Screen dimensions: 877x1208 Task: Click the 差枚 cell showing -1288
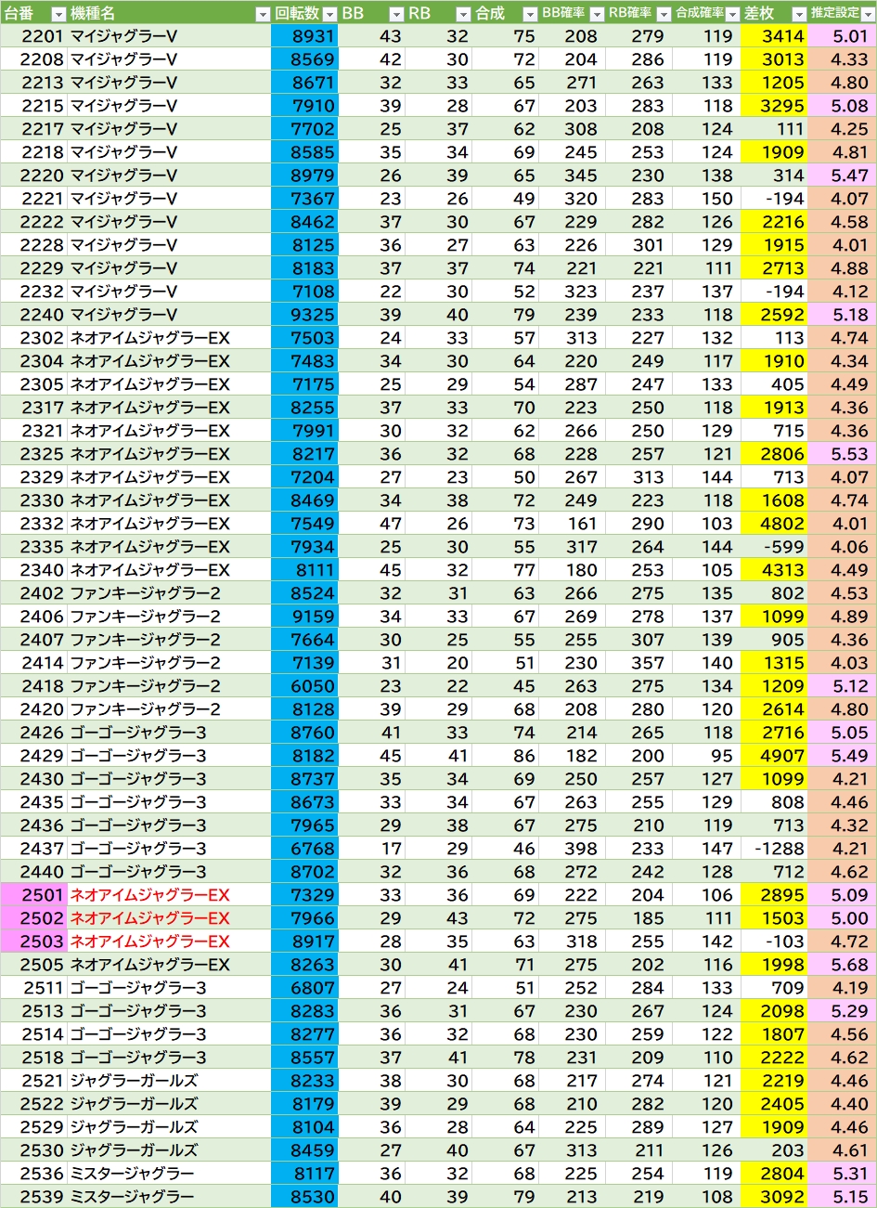coord(775,849)
